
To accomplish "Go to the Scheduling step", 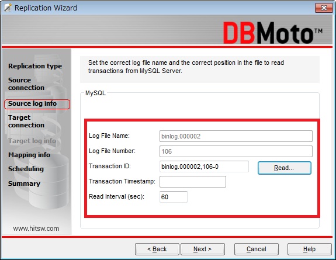I will [x=26, y=169].
